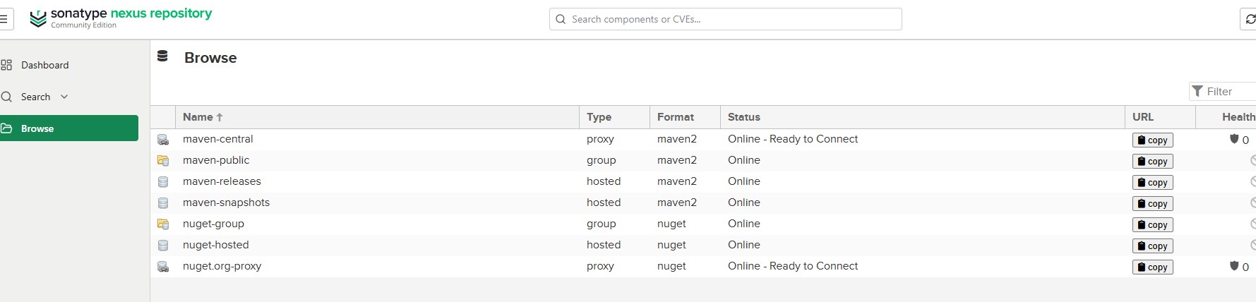Click the Browse folder sidebar icon

pos(6,128)
